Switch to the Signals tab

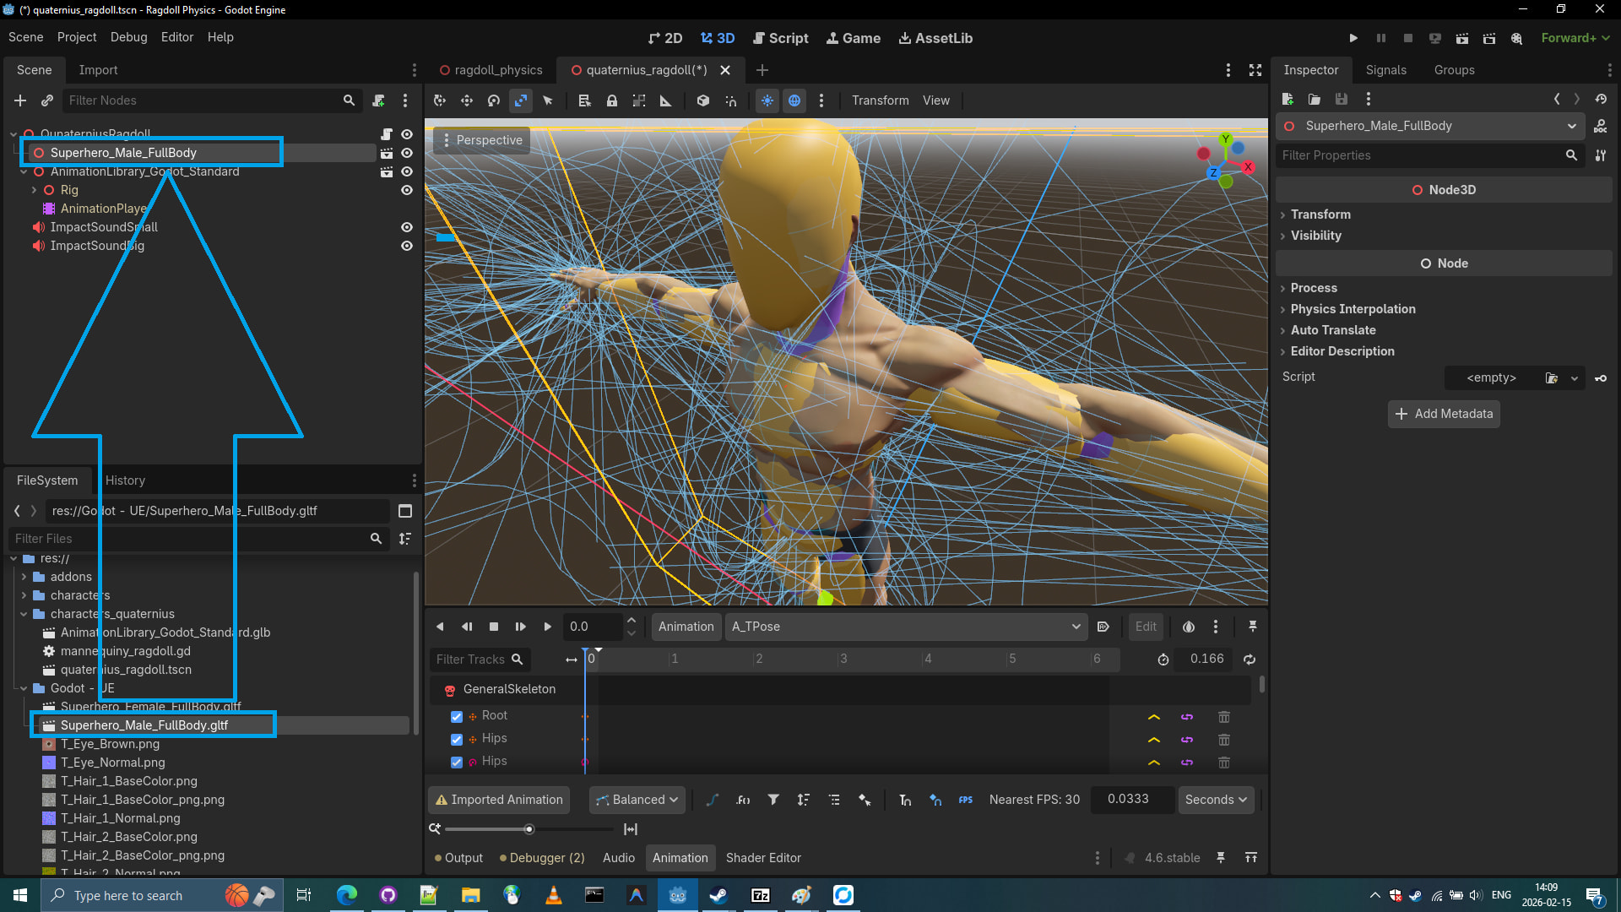pos(1385,70)
